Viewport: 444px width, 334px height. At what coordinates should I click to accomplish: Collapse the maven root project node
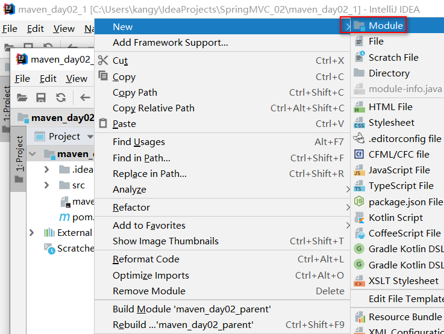tap(33, 154)
